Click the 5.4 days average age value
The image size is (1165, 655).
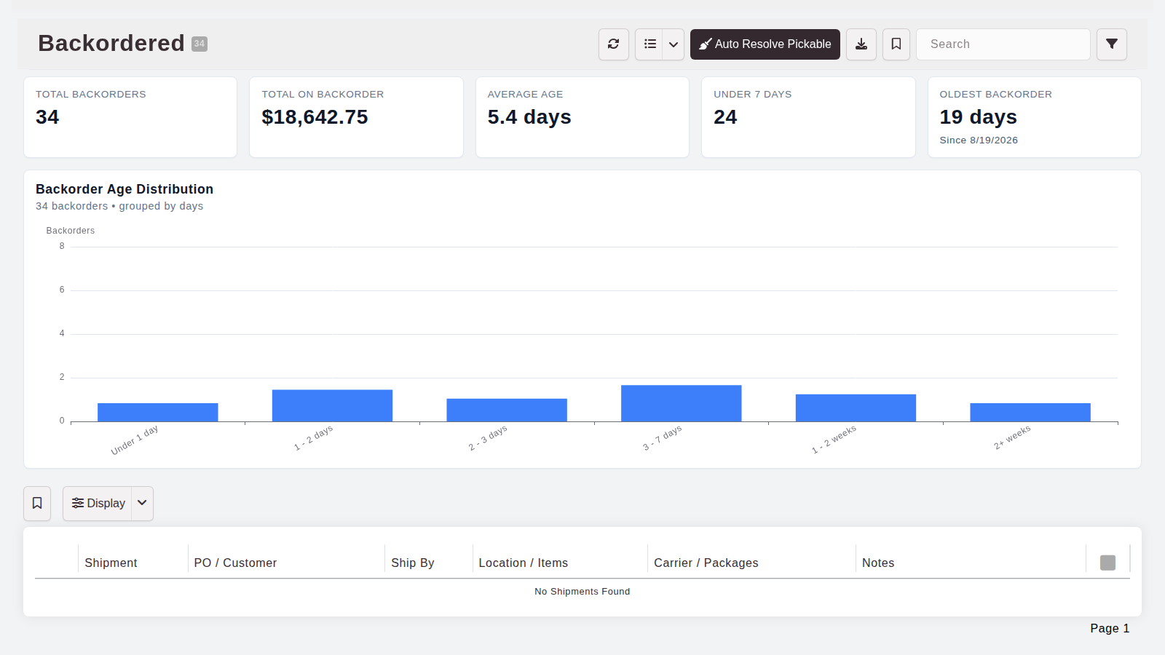529,117
